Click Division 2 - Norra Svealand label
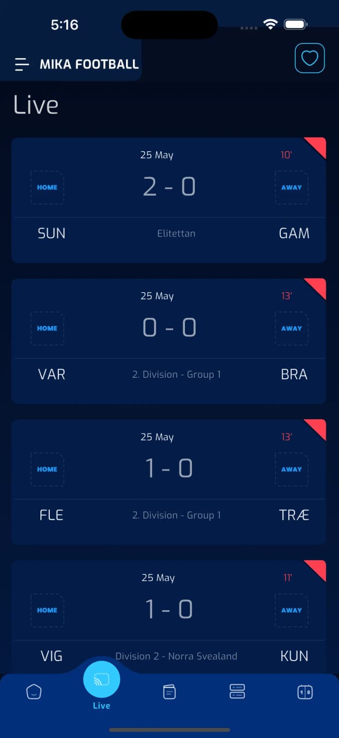This screenshot has height=738, width=339. point(176,656)
